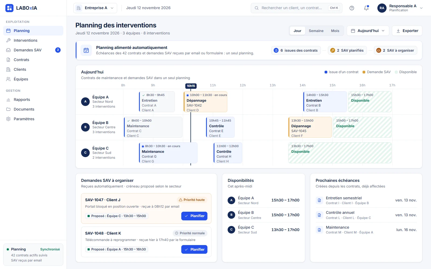
Task: Open the Aujourd'hui date dropdown
Action: point(368,31)
